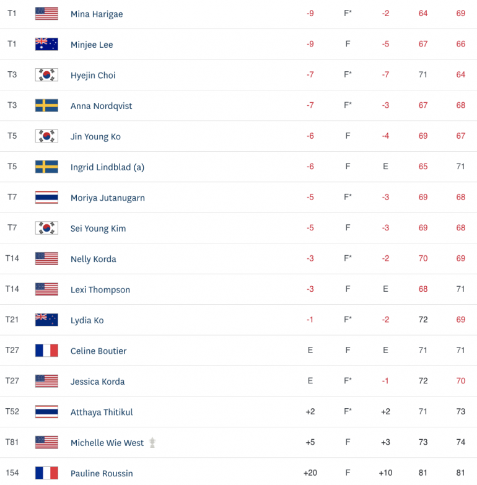
Task: Click the Swedish flag next to Anna Nordqvist
Action: click(46, 105)
